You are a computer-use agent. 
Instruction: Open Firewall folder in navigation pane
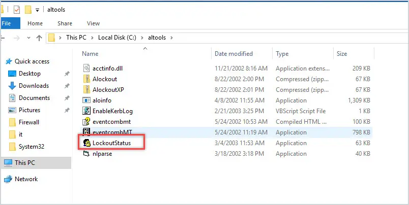[28, 122]
